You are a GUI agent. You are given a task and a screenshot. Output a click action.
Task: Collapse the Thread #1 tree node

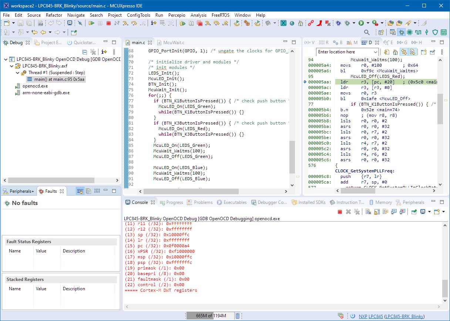pos(18,73)
